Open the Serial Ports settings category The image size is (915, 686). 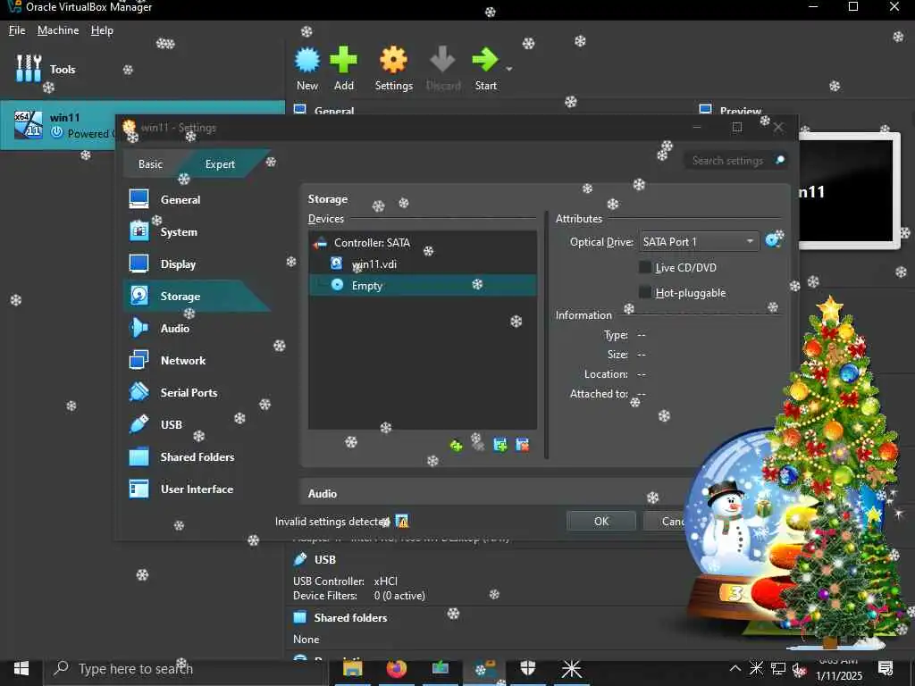[189, 392]
